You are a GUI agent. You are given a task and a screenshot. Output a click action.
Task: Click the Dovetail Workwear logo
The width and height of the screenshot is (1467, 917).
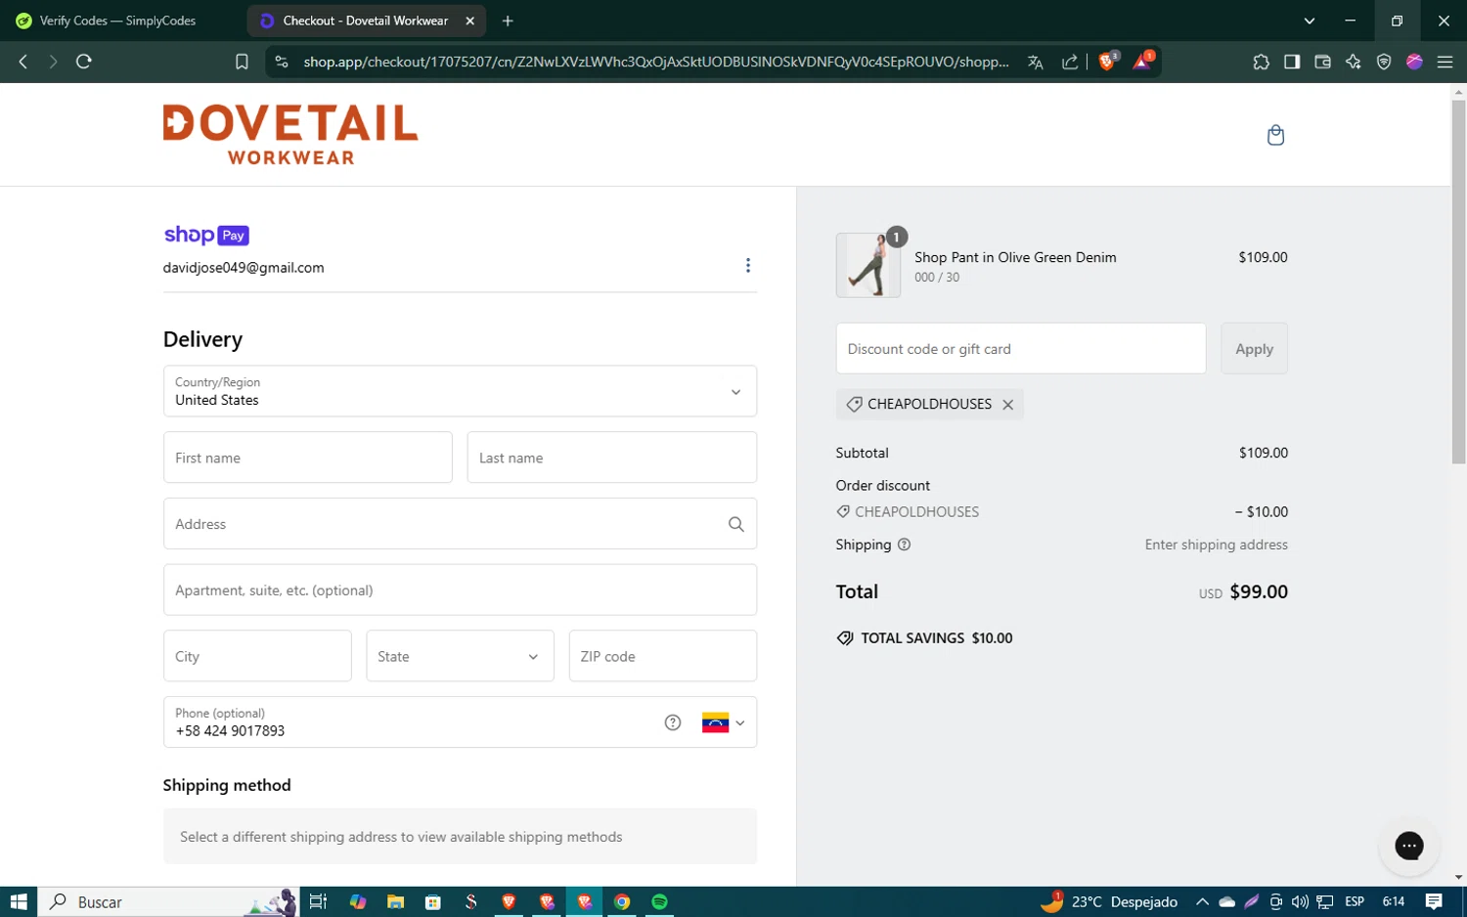click(x=290, y=135)
